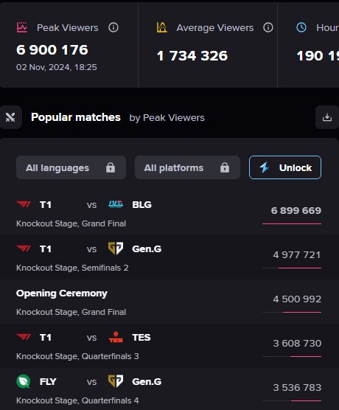
Task: Click the FLY team logo
Action: [x=24, y=381]
